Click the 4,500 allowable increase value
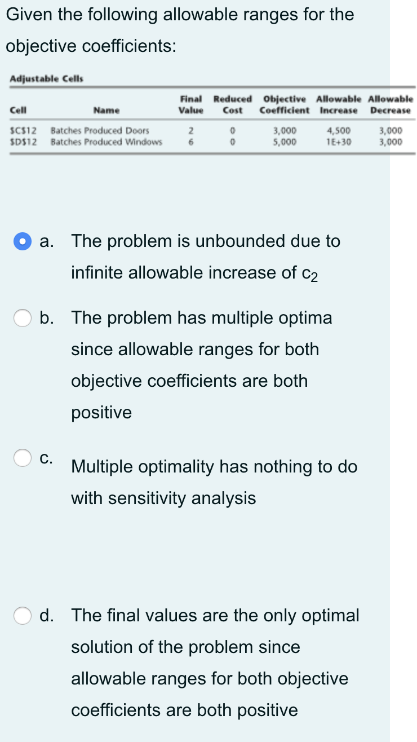417x742 pixels. (x=339, y=130)
